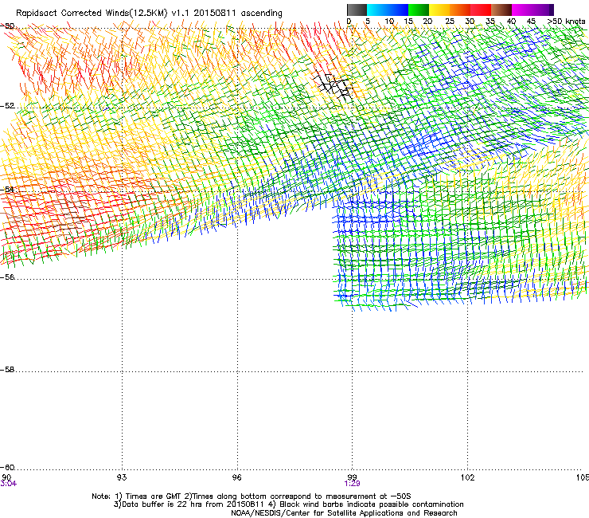Click the '20' label under the color bar
This screenshot has width=589, height=518.
pos(427,22)
